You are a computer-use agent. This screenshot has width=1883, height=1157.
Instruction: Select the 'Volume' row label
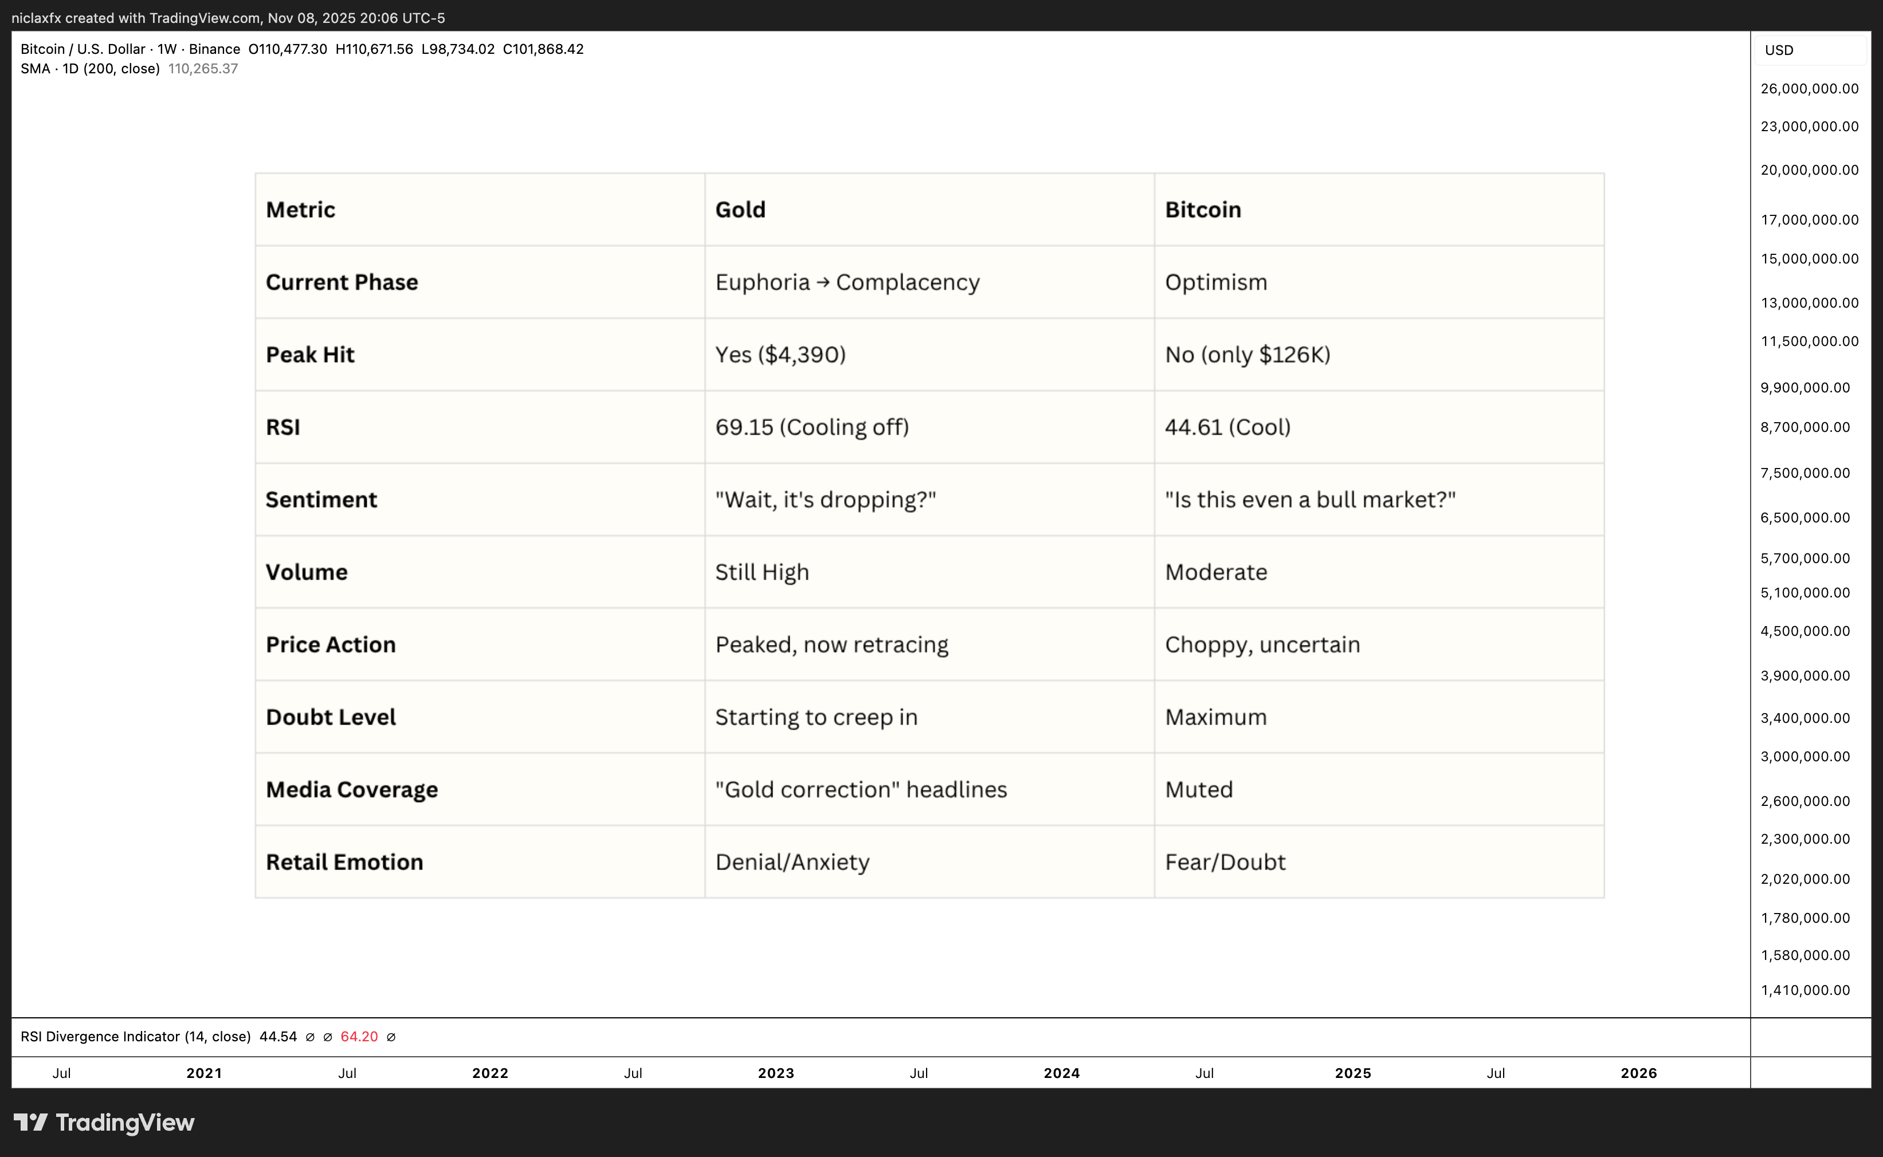pos(306,572)
